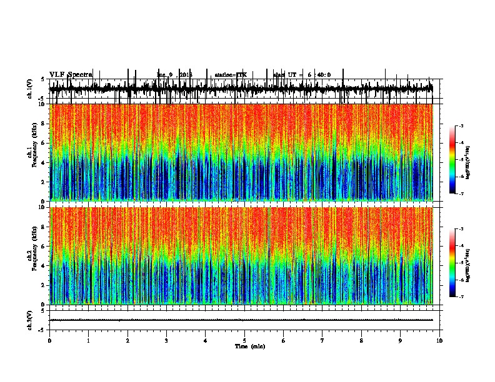495x382 pixels.
Task: Click the ch.1 color bar log(PSD) label
Action: pyautogui.click(x=468, y=162)
